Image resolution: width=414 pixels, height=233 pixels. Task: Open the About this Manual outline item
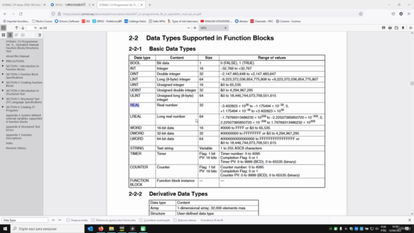point(17,56)
